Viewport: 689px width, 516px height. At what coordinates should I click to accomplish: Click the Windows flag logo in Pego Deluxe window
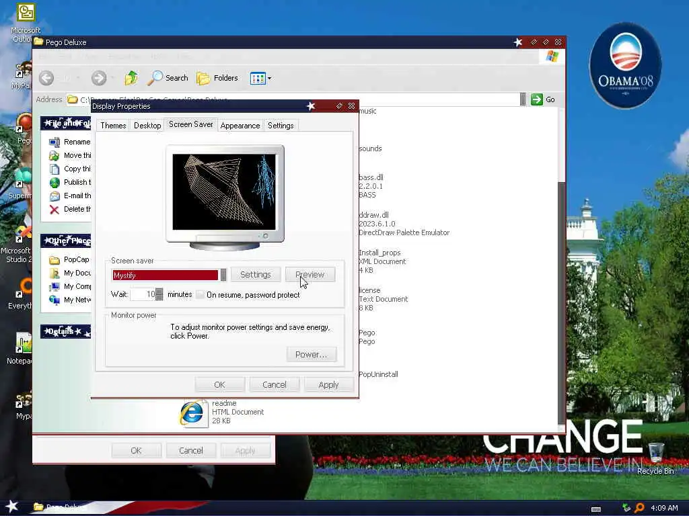click(x=552, y=56)
